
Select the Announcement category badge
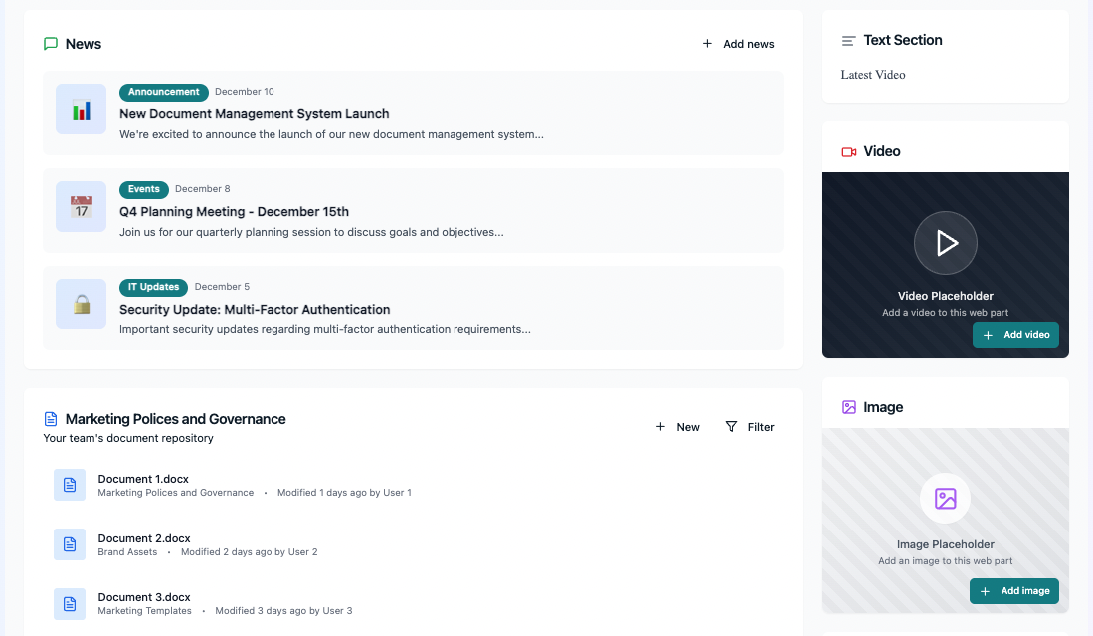pos(163,92)
